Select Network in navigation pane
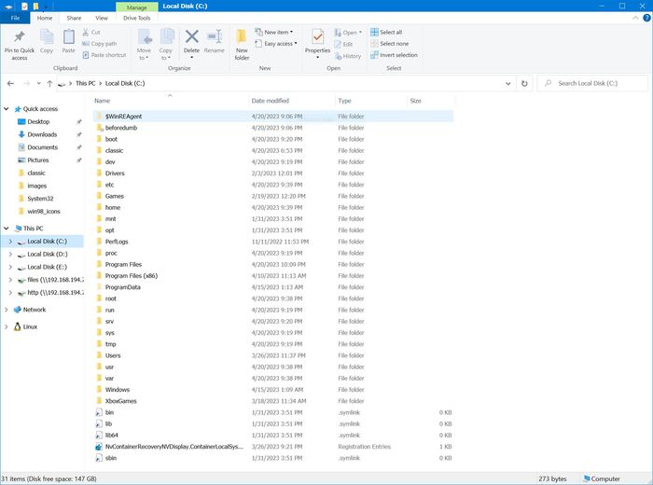The width and height of the screenshot is (653, 485). coord(30,310)
